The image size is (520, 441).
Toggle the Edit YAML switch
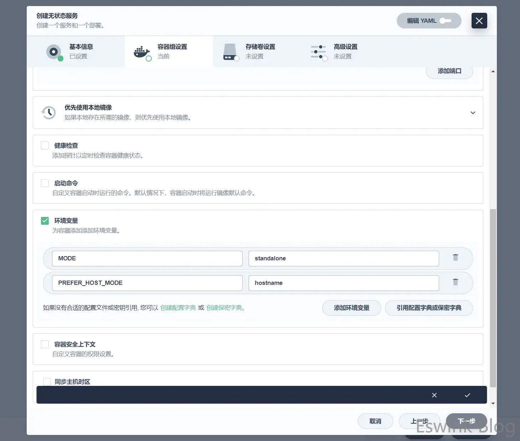click(x=445, y=21)
